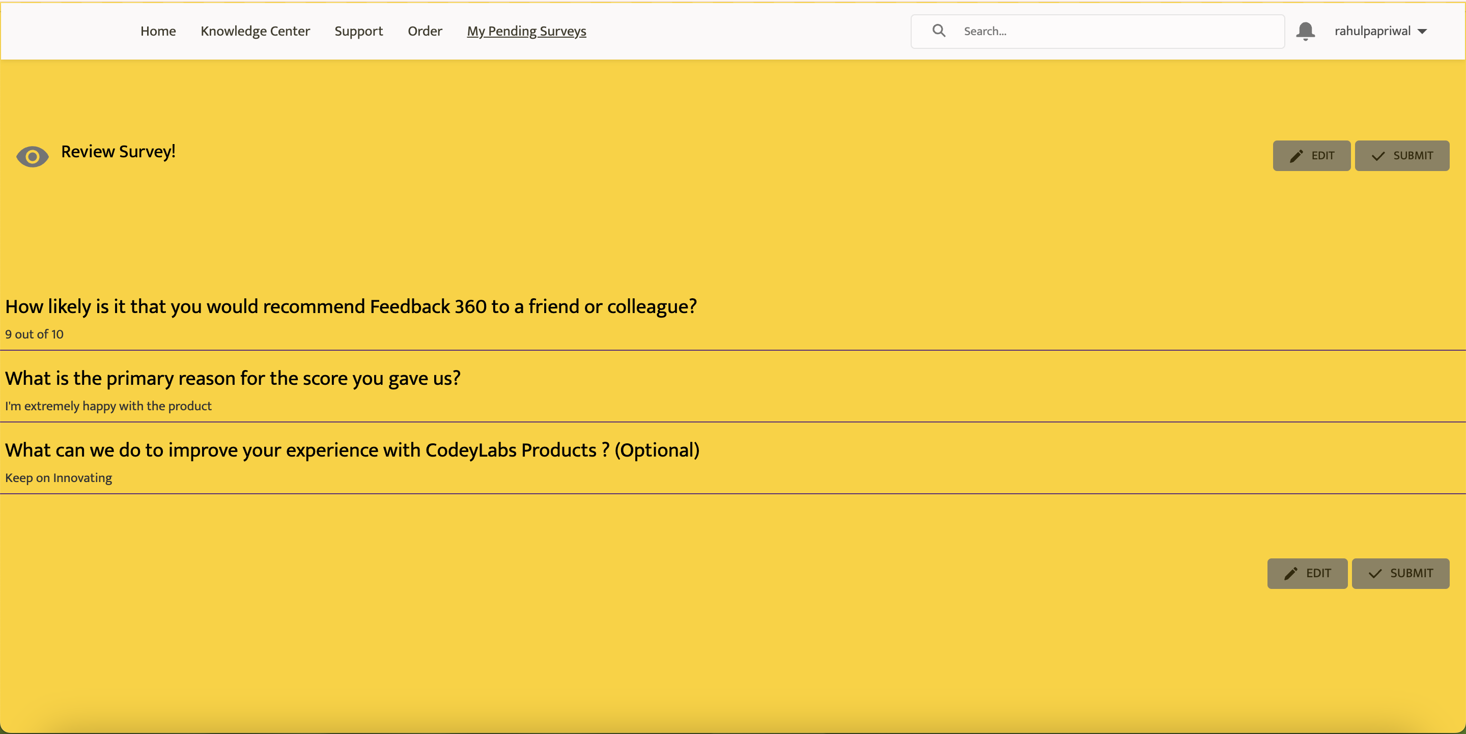Image resolution: width=1466 pixels, height=734 pixels.
Task: Focus the Search... input field
Action: (1097, 31)
